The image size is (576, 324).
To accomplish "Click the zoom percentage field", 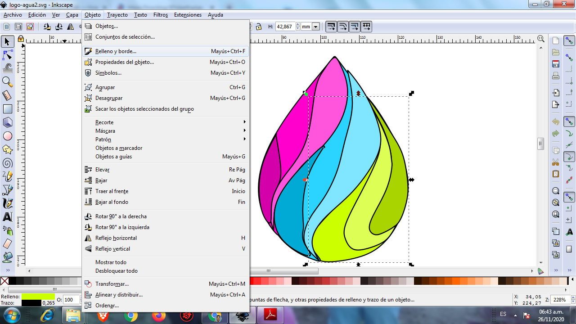I will [x=561, y=300].
